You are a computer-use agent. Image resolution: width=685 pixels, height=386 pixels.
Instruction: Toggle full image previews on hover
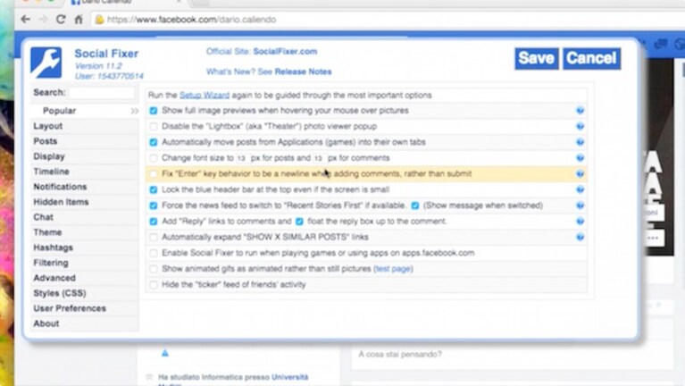pyautogui.click(x=154, y=111)
